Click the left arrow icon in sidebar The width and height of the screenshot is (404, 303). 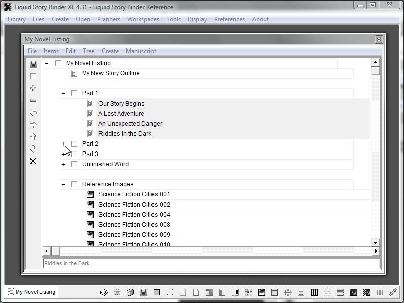click(x=33, y=113)
